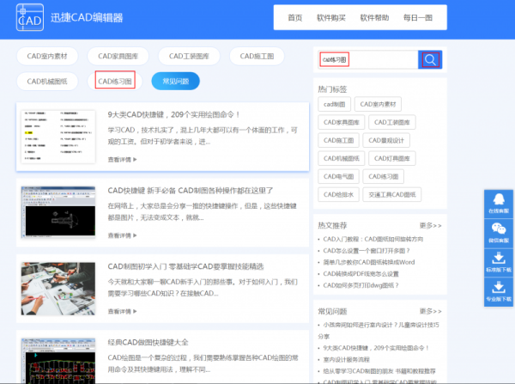Open 微信客服 WeChat support icon
The image size is (515, 384).
pos(498,231)
